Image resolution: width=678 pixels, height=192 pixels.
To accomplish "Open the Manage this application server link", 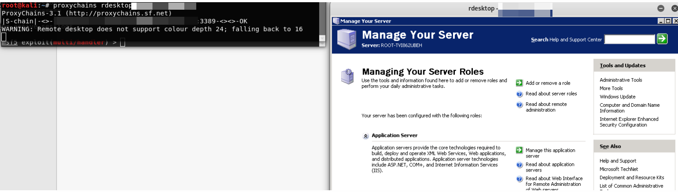I will click(550, 153).
